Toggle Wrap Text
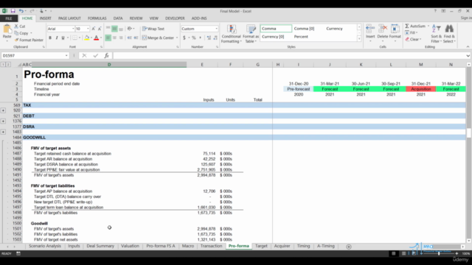 (x=153, y=29)
